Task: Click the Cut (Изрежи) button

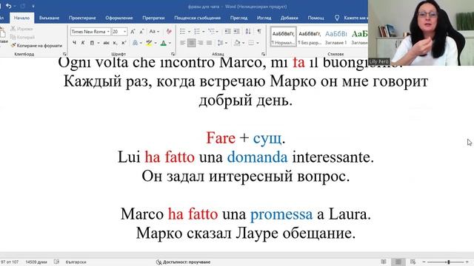Action: point(21,29)
